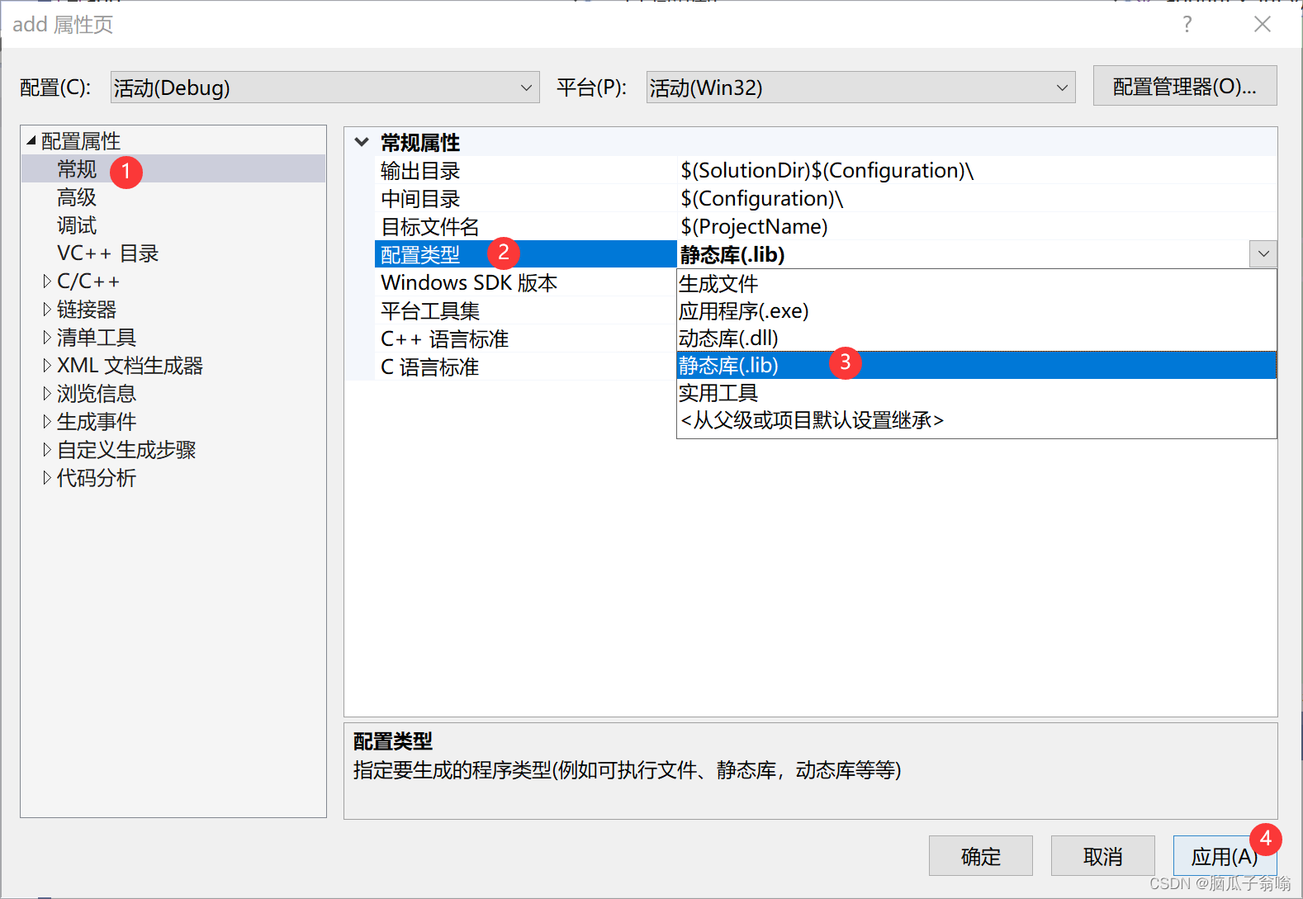The width and height of the screenshot is (1303, 899).
Task: Select the 配置类型 property row
Action: click(525, 254)
